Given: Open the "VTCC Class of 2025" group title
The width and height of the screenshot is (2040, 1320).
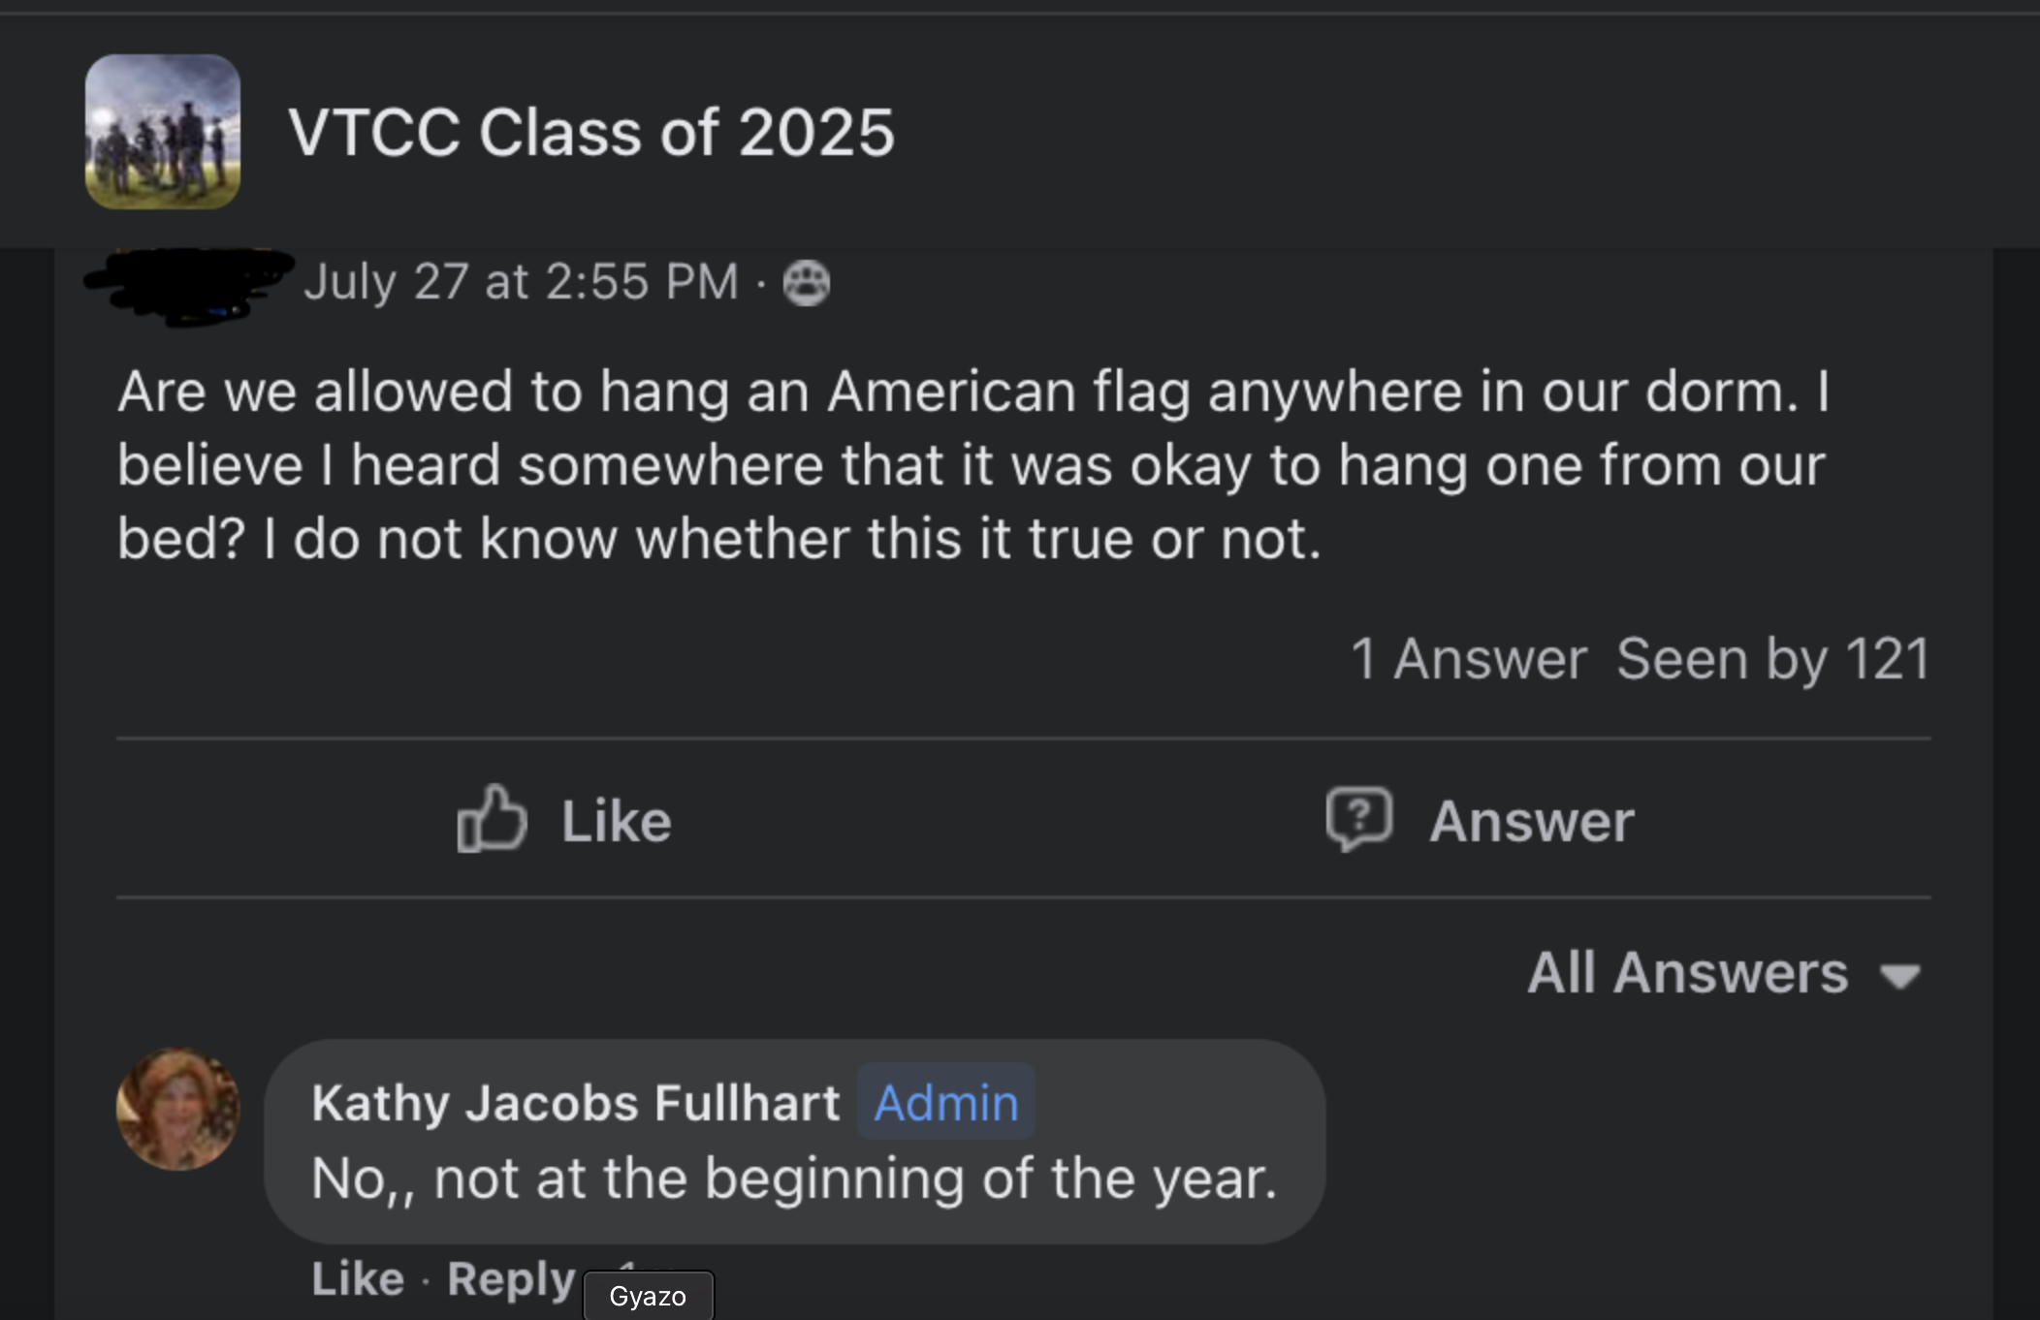Looking at the screenshot, I should pos(590,132).
